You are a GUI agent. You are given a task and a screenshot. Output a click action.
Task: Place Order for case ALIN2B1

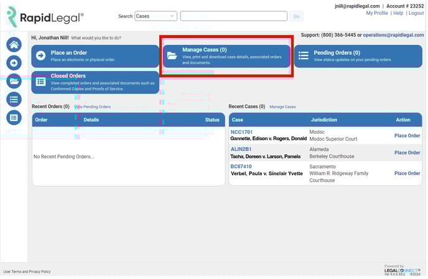(407, 153)
